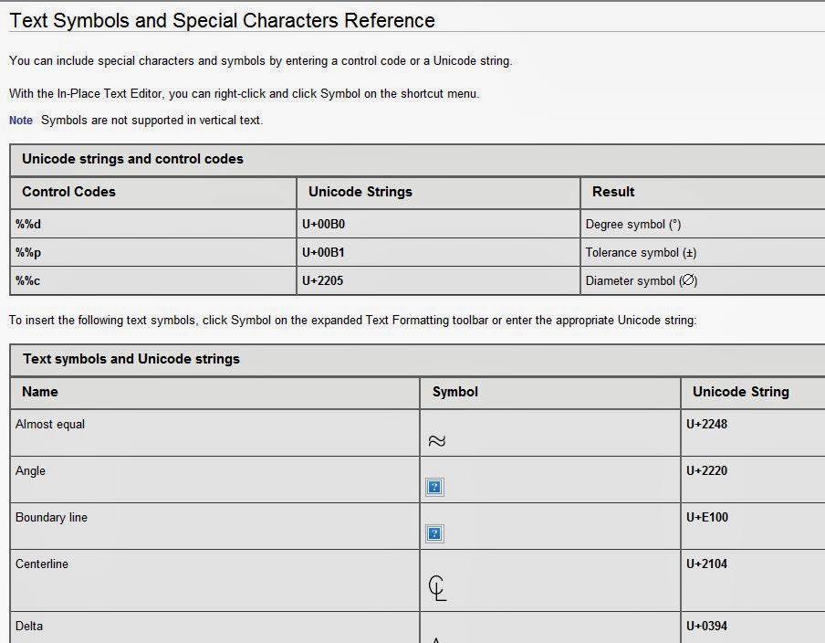Click the Angle placeholder question-mark icon
The height and width of the screenshot is (643, 825).
434,486
